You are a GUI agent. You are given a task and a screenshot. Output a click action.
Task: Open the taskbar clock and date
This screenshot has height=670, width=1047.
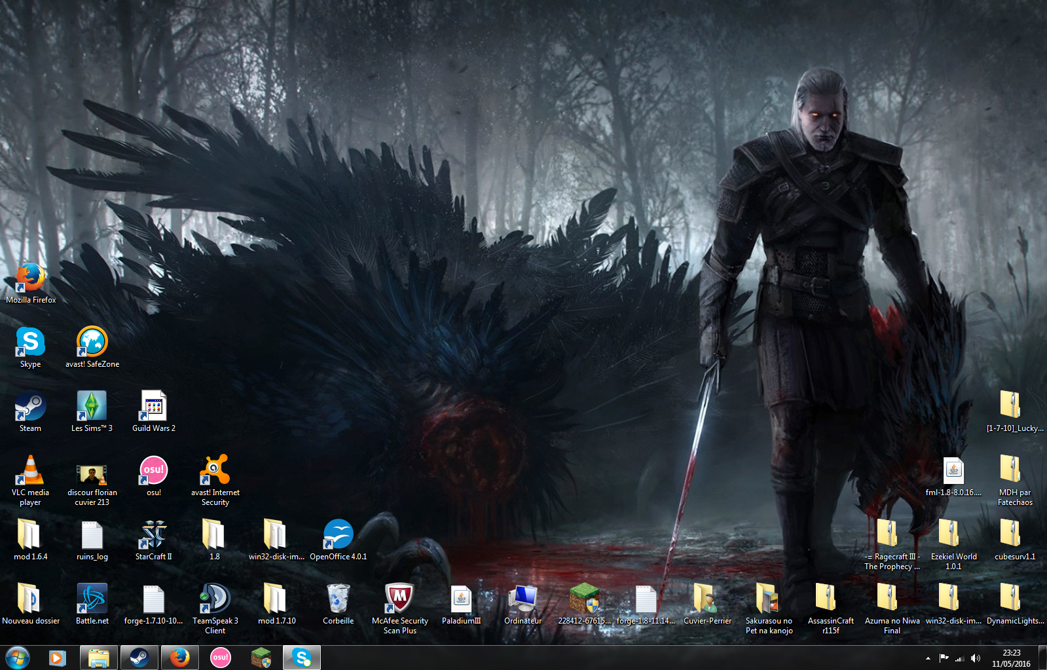click(x=1011, y=658)
